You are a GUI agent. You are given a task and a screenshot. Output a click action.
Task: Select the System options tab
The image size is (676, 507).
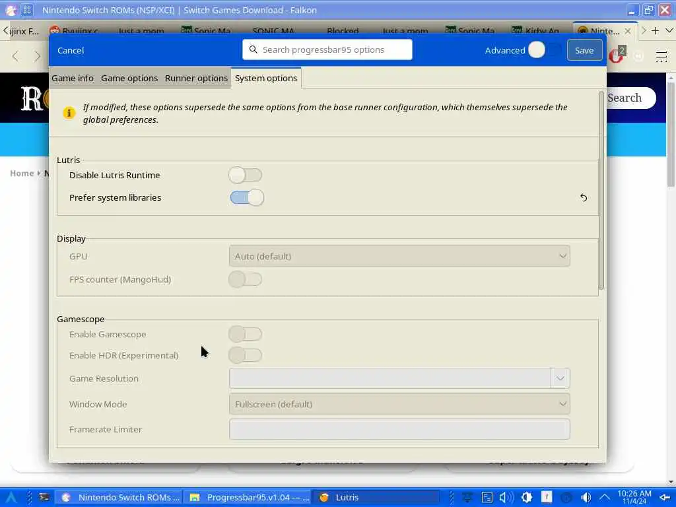tap(266, 78)
